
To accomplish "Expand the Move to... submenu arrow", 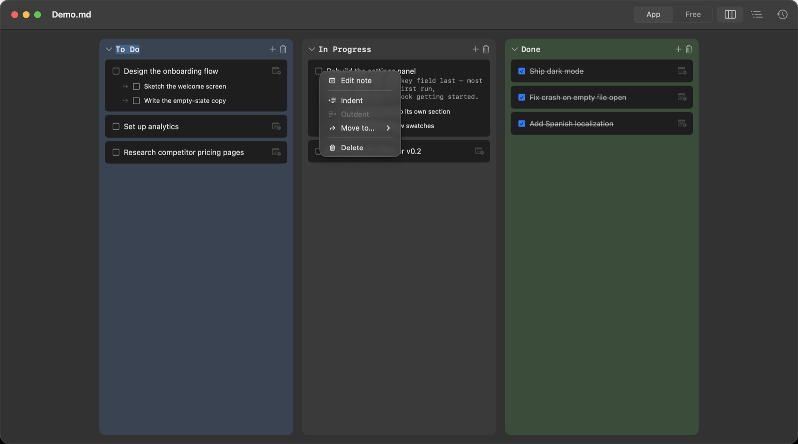I will (388, 128).
